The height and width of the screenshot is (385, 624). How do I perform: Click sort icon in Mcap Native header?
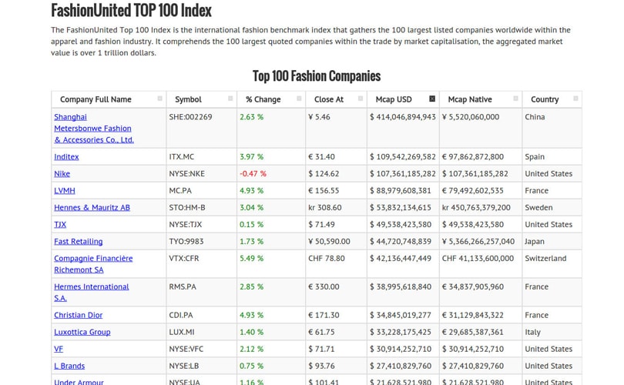pyautogui.click(x=515, y=99)
